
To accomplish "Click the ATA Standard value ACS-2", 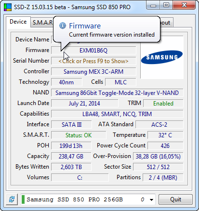I will [x=159, y=125].
